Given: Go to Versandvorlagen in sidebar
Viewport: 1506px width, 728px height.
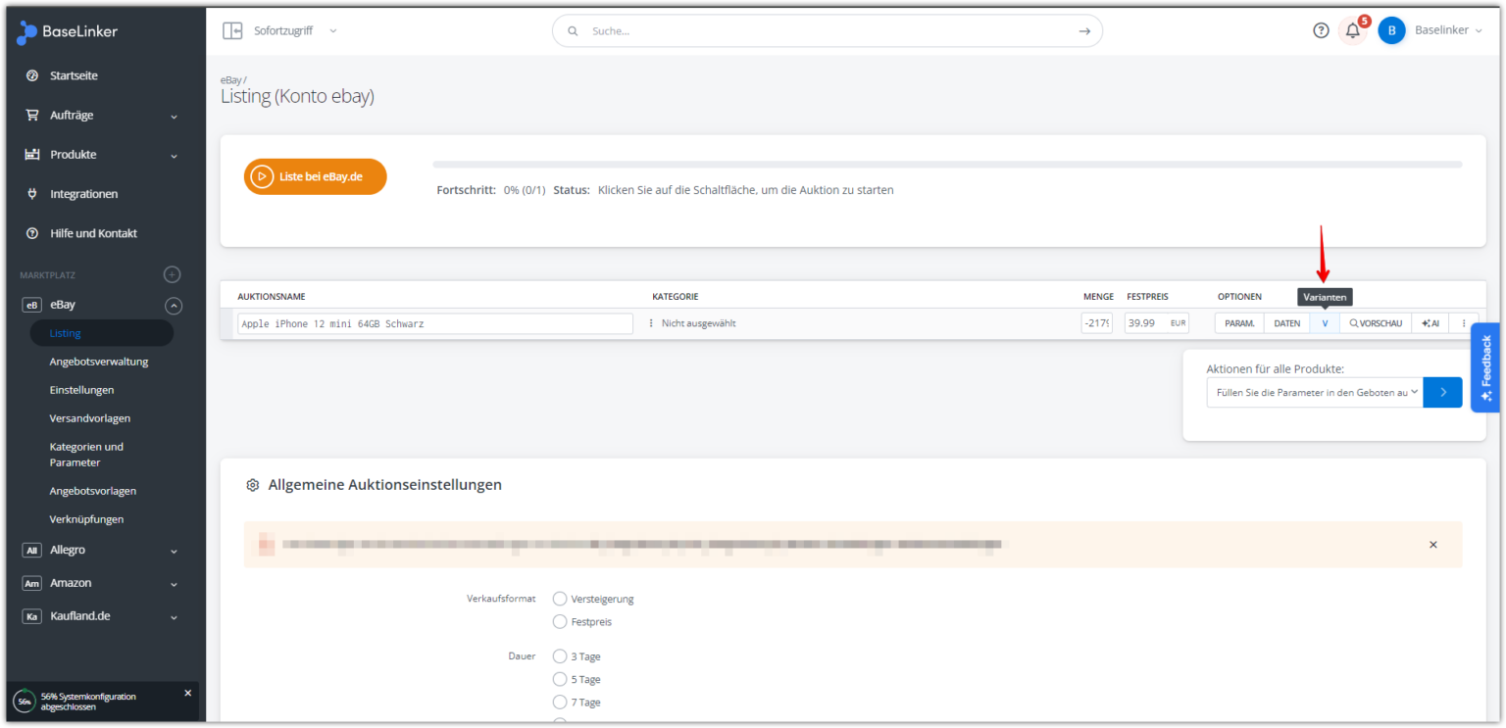Looking at the screenshot, I should tap(90, 418).
